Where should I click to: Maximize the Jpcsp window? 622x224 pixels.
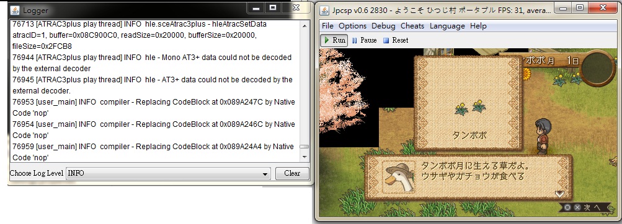580,8
